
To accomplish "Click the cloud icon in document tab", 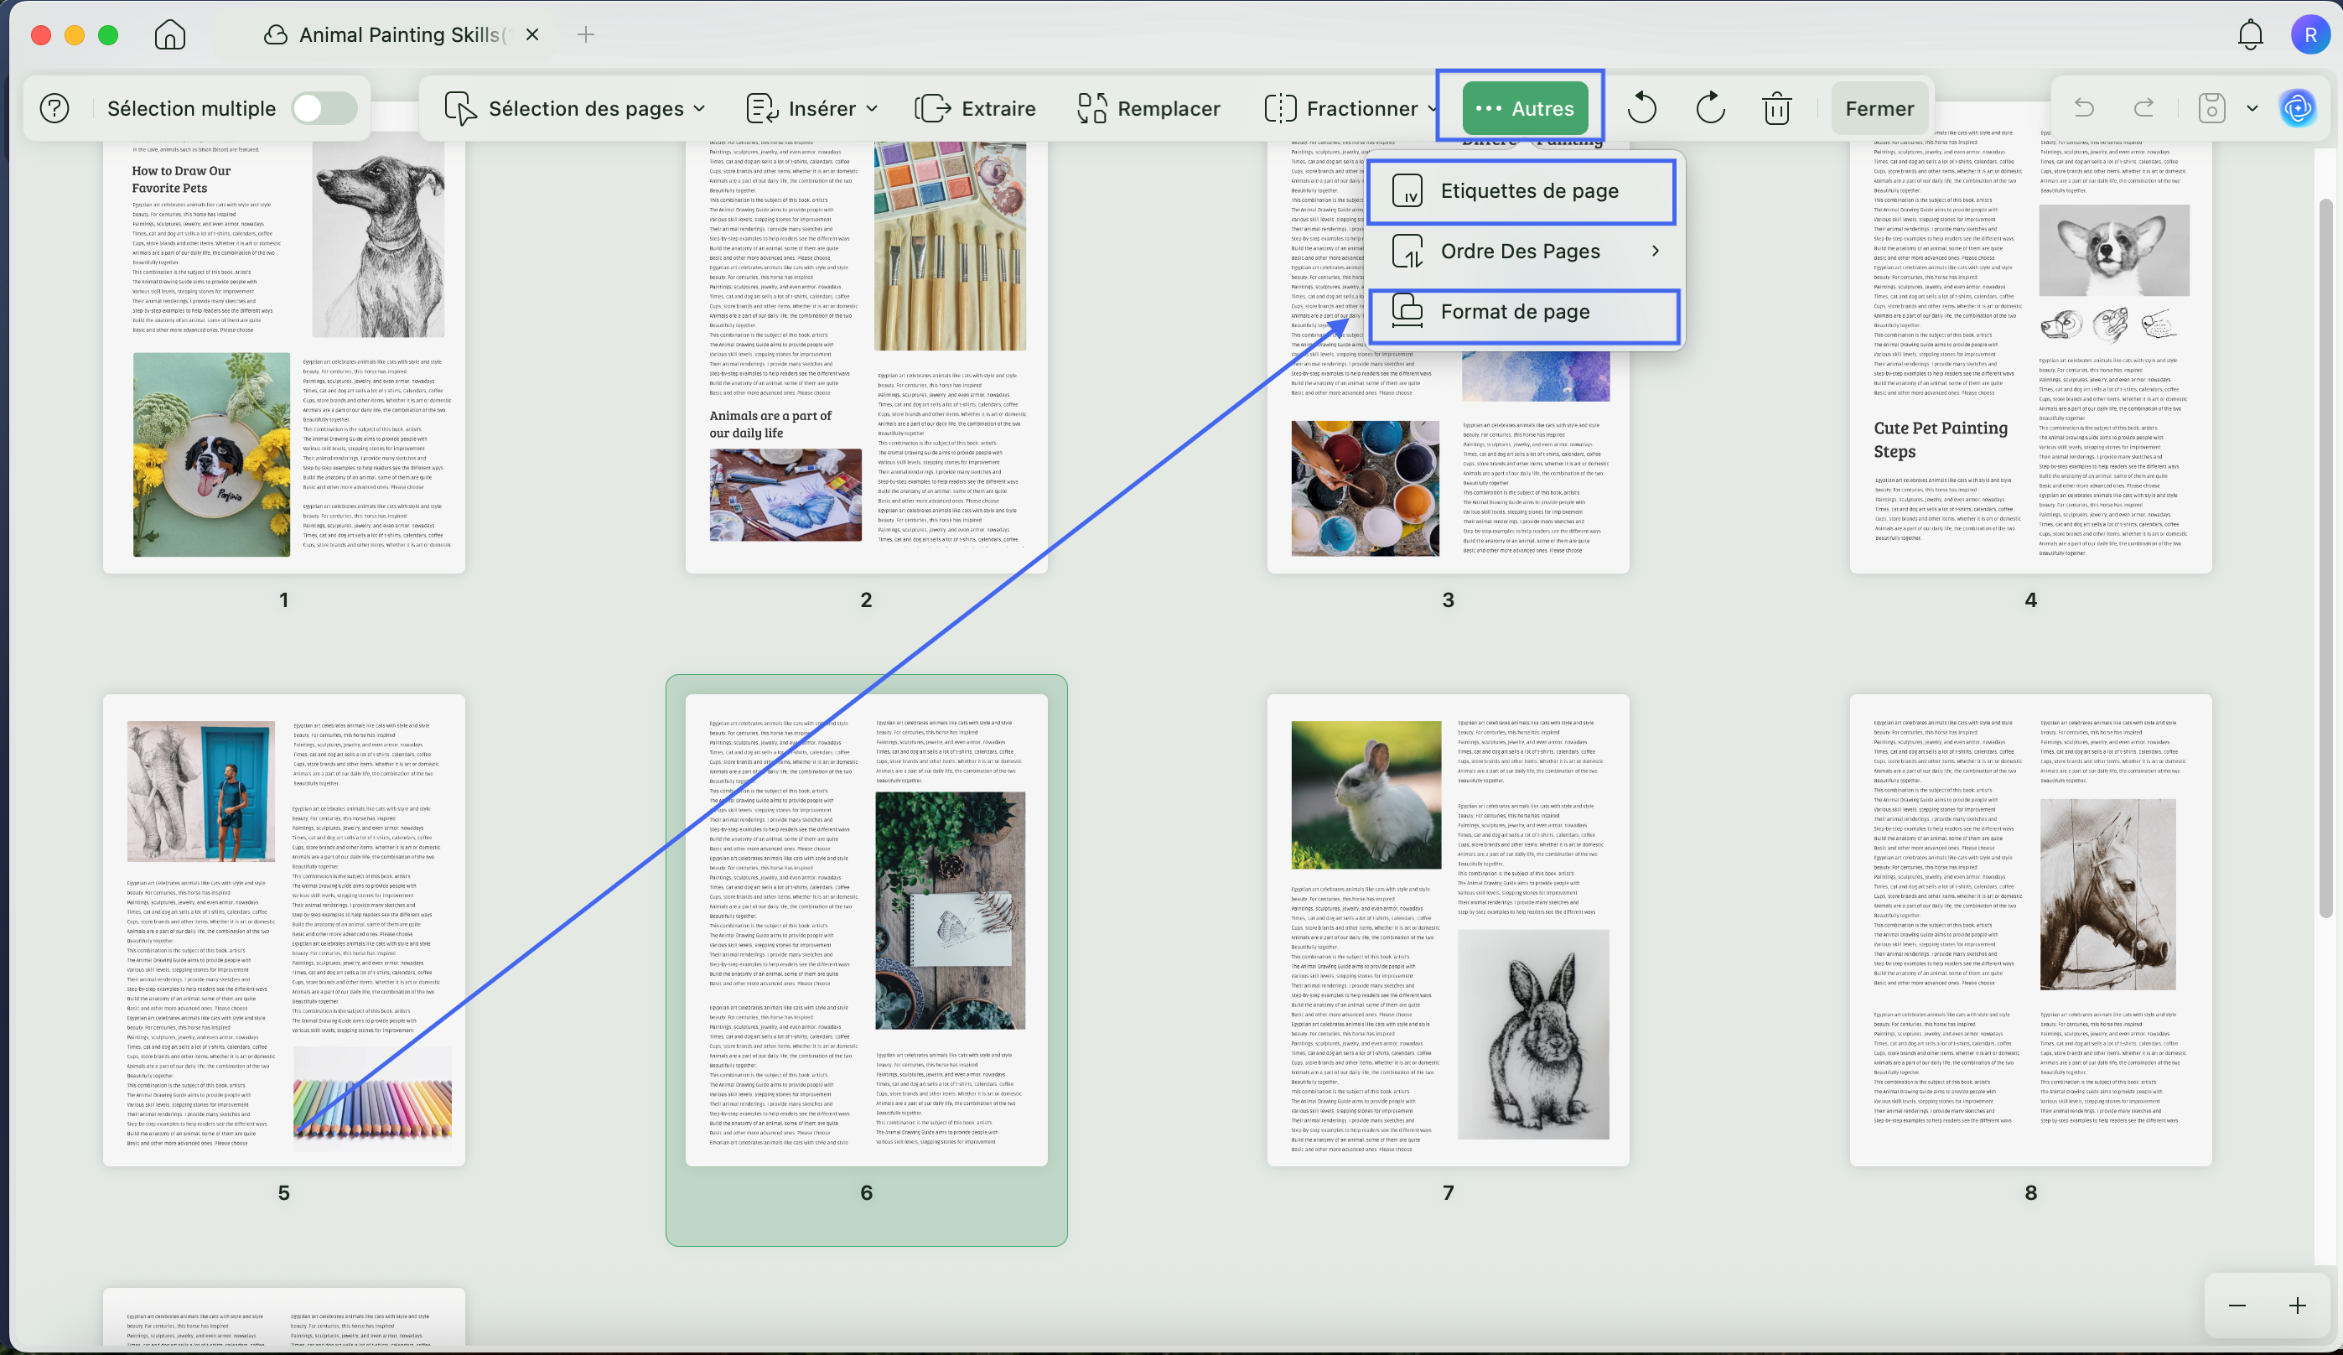I will pyautogui.click(x=275, y=35).
